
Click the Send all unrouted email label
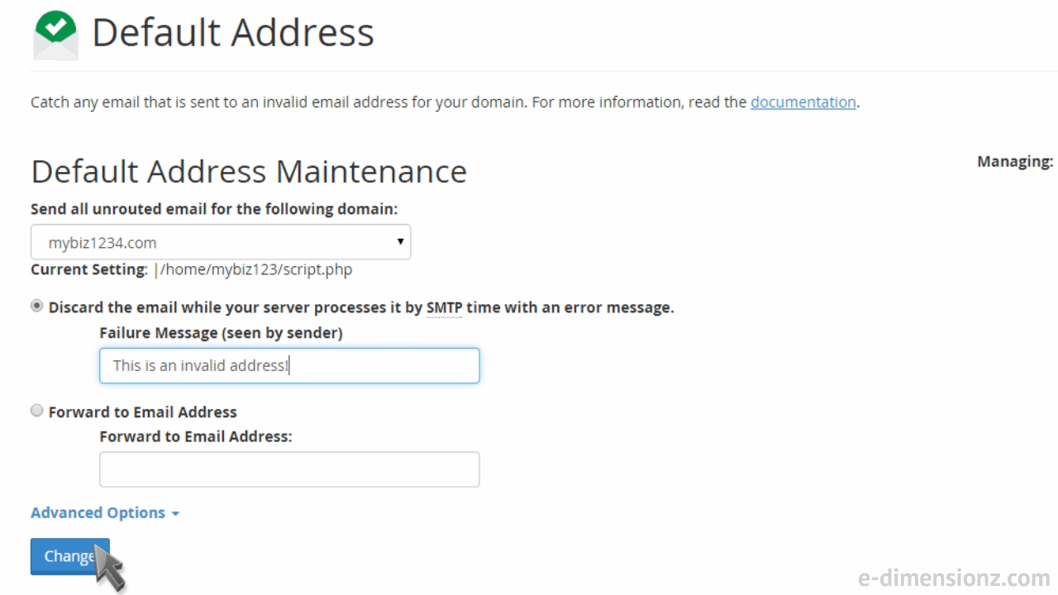coord(214,209)
